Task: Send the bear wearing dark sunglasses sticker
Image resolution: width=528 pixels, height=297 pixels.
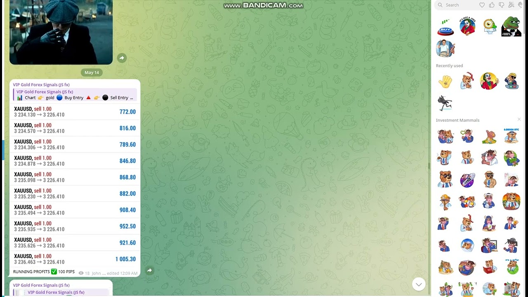Action: click(x=445, y=179)
